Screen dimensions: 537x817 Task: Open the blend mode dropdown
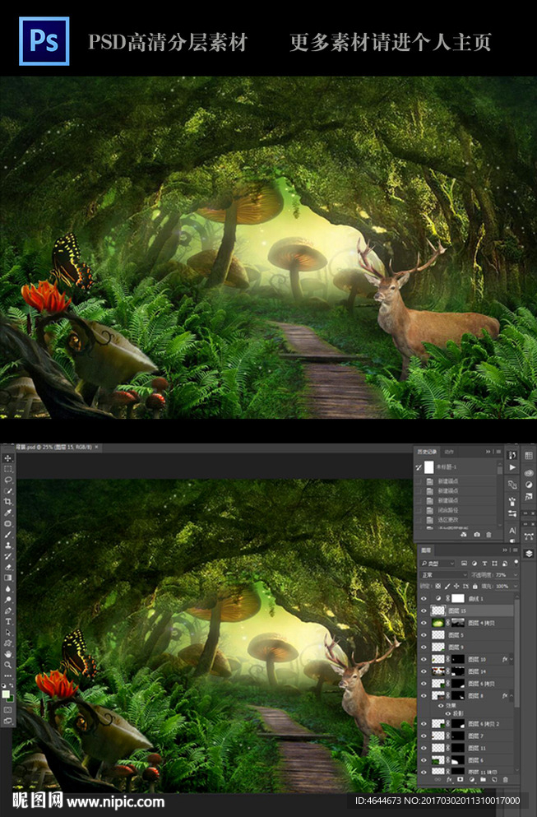tap(444, 575)
